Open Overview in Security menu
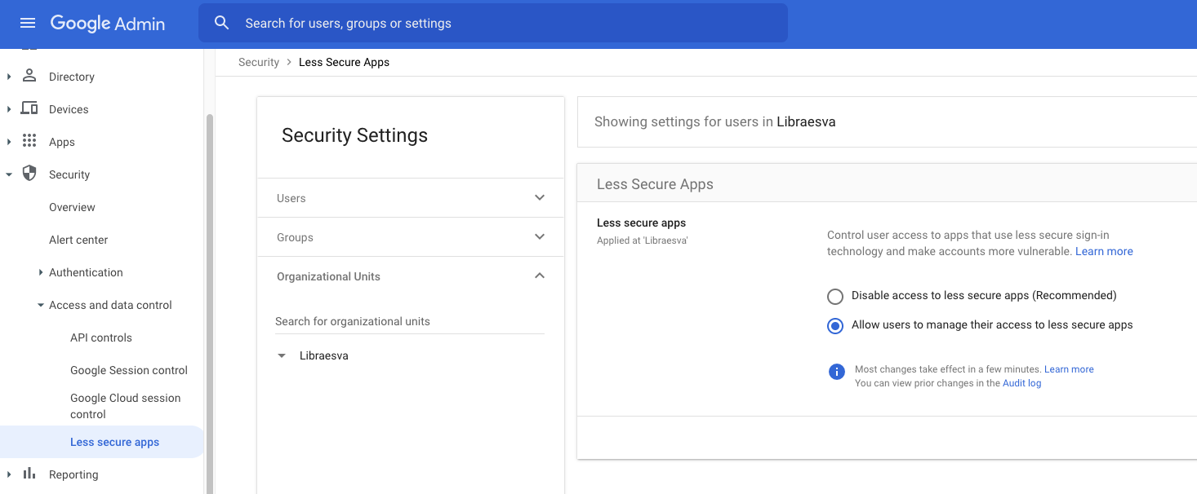Viewport: 1197px width, 494px height. [x=72, y=207]
